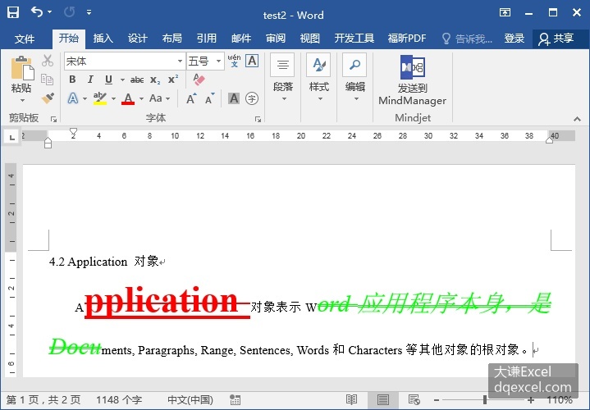Switch to the 设计 tab
This screenshot has height=410, width=590.
tap(137, 39)
